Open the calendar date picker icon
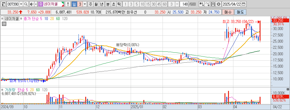Screen dimensions: 290x110 pyautogui.click(x=244, y=4)
